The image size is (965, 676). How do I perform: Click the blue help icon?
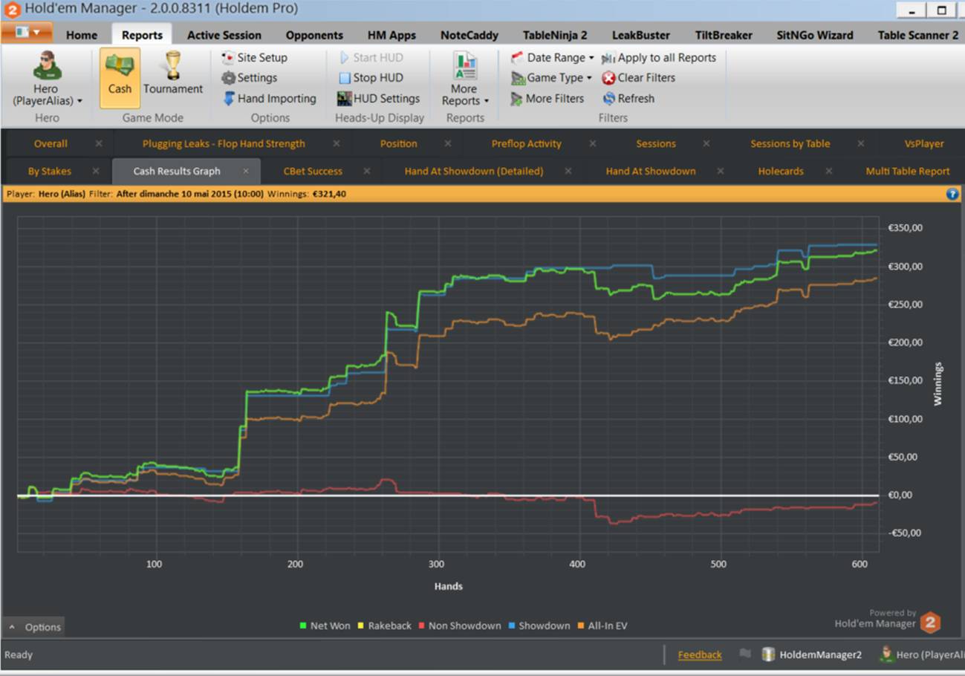pos(952,194)
